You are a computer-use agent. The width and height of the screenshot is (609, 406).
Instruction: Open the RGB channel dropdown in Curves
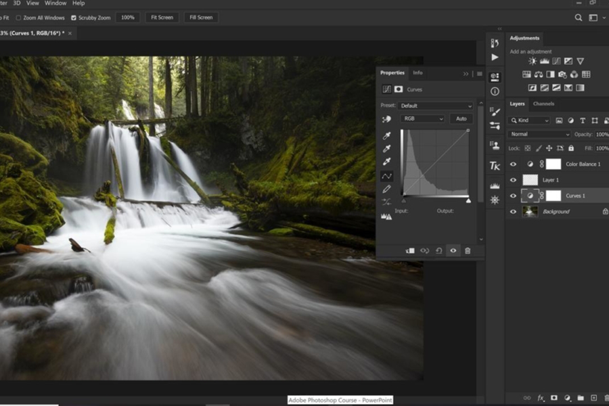click(x=422, y=119)
